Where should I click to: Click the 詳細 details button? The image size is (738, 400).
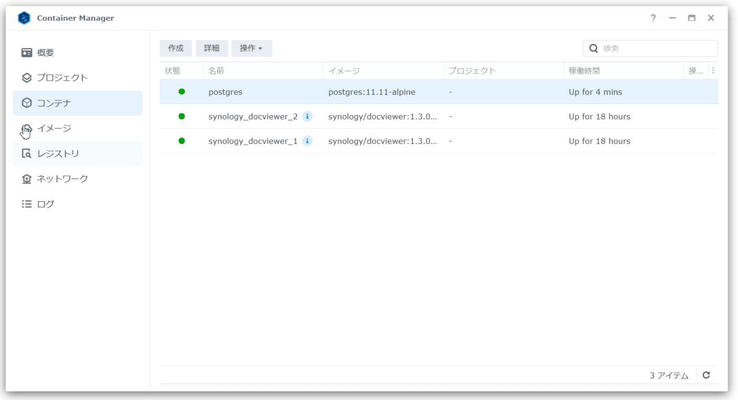pos(212,49)
